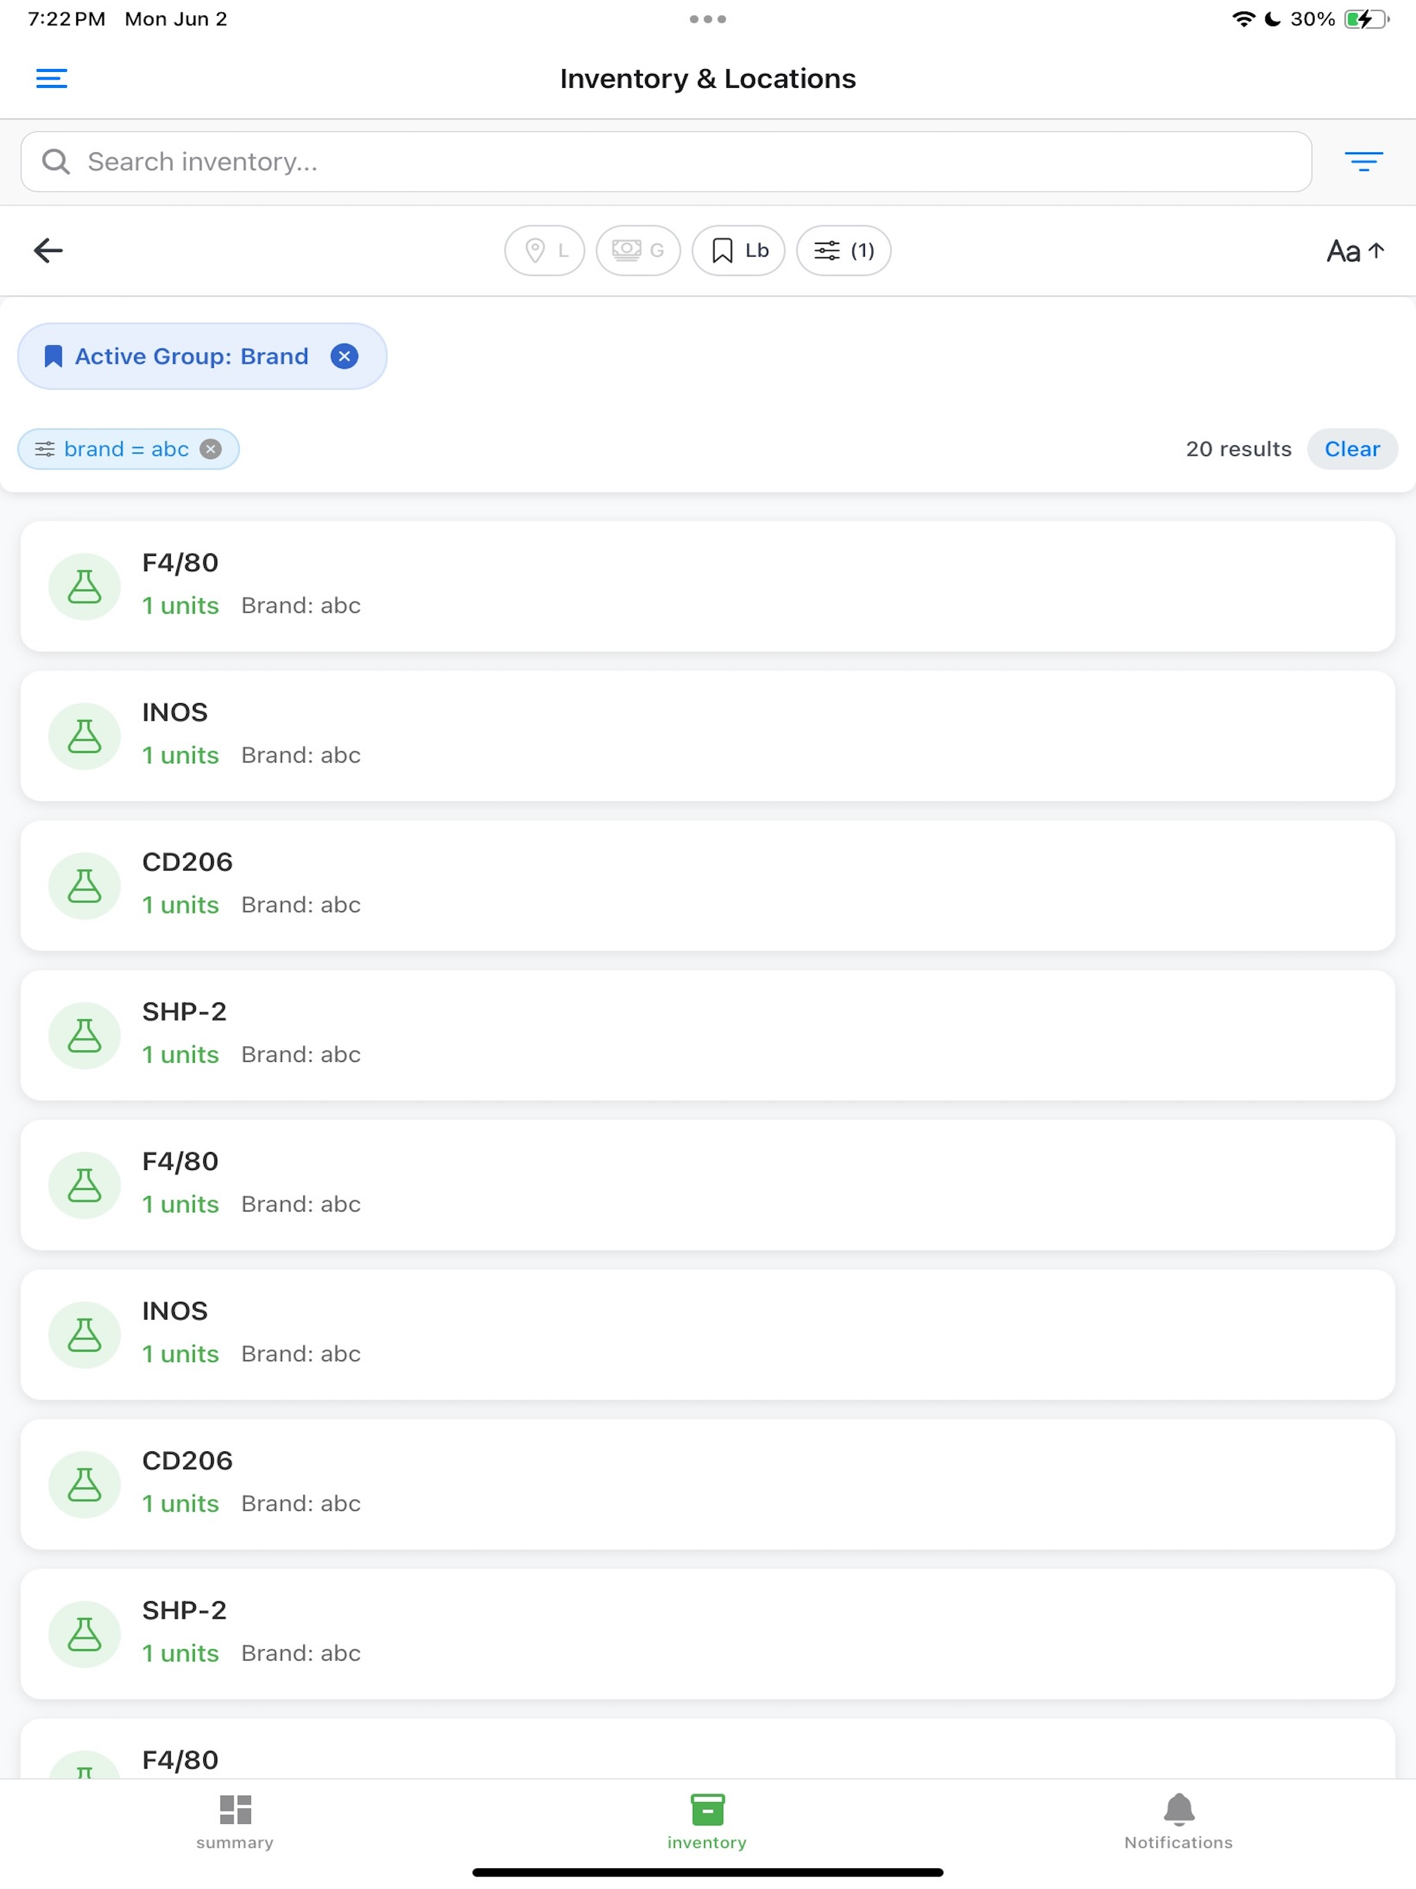Open the first CD206 item card
The width and height of the screenshot is (1416, 1889).
708,886
